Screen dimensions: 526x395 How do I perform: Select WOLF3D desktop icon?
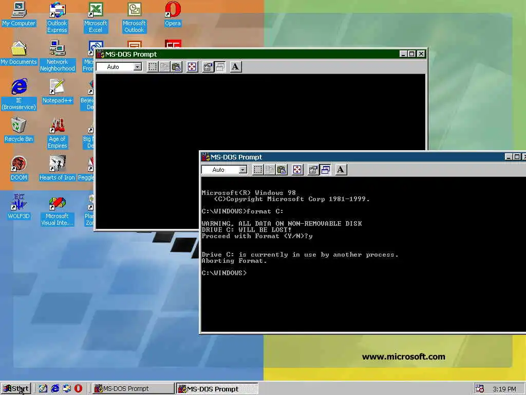coord(19,207)
